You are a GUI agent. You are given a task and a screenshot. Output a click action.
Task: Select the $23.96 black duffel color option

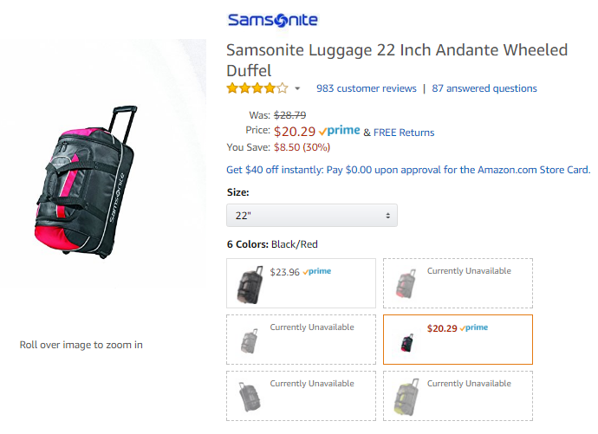301,283
